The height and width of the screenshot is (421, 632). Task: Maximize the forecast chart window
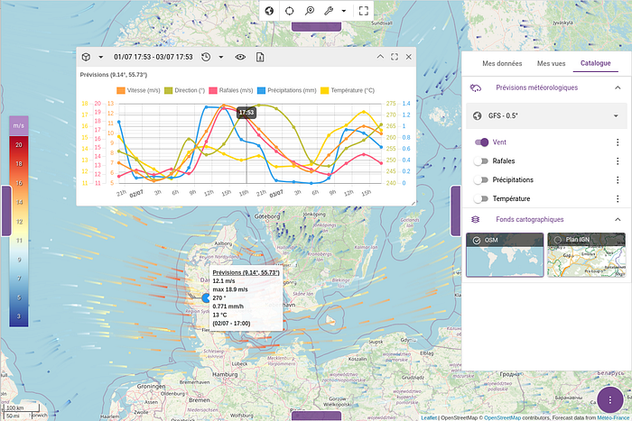pyautogui.click(x=395, y=57)
